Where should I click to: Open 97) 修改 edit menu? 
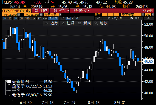(80, 11)
